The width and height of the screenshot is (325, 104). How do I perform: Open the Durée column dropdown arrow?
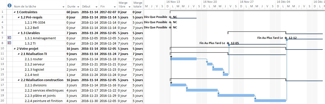(x=78, y=7)
